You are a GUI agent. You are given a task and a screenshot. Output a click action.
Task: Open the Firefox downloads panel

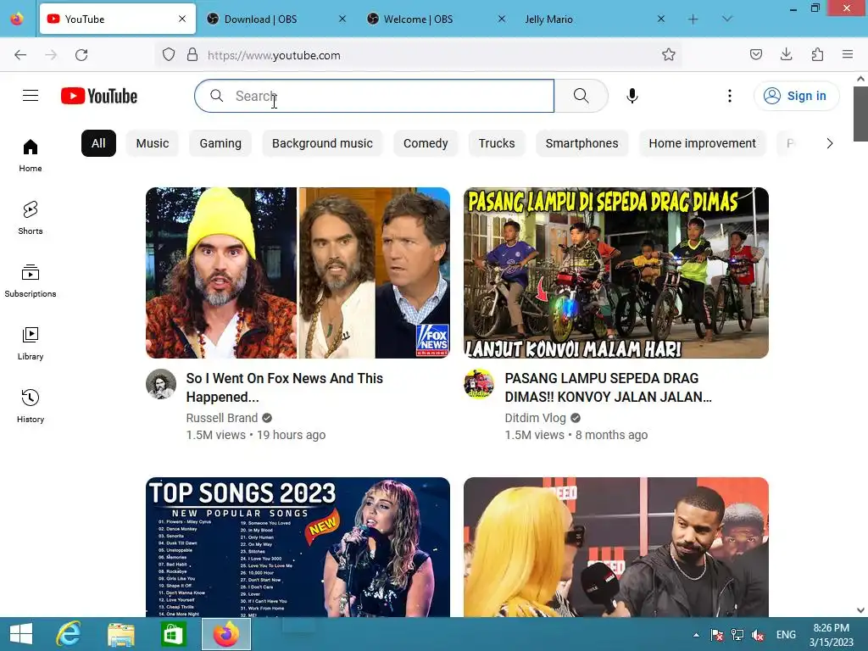(786, 54)
